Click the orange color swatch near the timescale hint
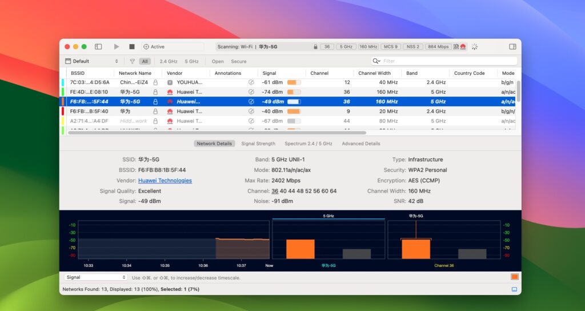 click(x=515, y=277)
